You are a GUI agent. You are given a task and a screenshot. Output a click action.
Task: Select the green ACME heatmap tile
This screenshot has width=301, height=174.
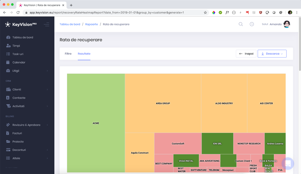(x=96, y=123)
